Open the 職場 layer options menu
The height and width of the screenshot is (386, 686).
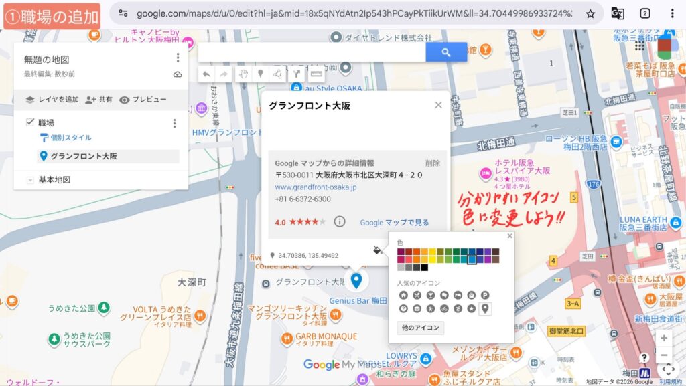pos(174,123)
